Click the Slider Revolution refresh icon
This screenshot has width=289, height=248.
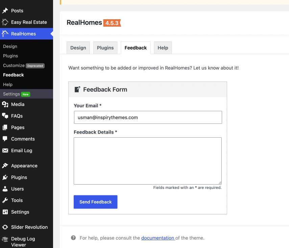click(5, 227)
